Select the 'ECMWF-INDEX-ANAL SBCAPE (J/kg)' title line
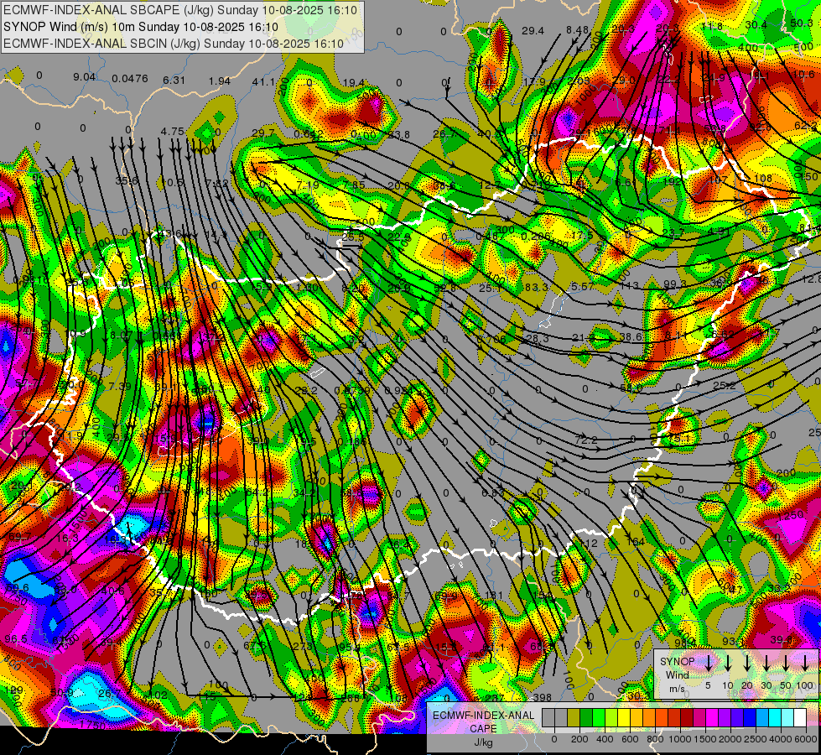 coord(180,10)
